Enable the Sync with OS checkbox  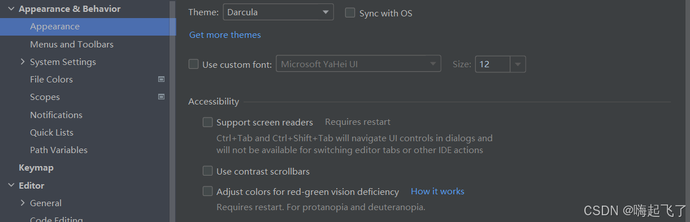(350, 12)
